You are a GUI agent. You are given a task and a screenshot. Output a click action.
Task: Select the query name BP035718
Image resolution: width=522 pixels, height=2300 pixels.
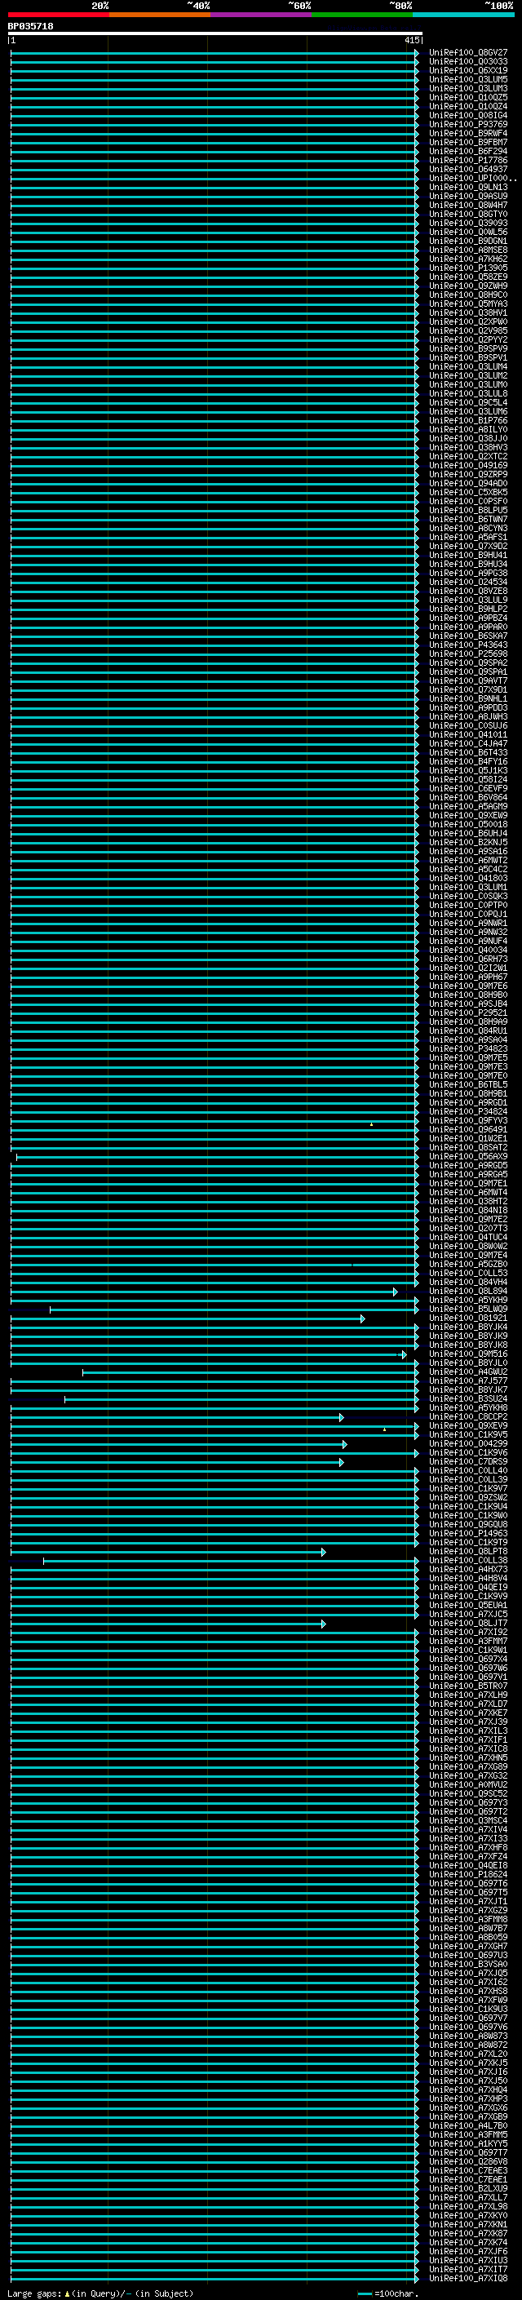(30, 27)
